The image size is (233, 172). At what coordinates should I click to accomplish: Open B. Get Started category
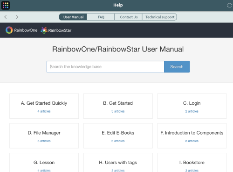click(118, 106)
